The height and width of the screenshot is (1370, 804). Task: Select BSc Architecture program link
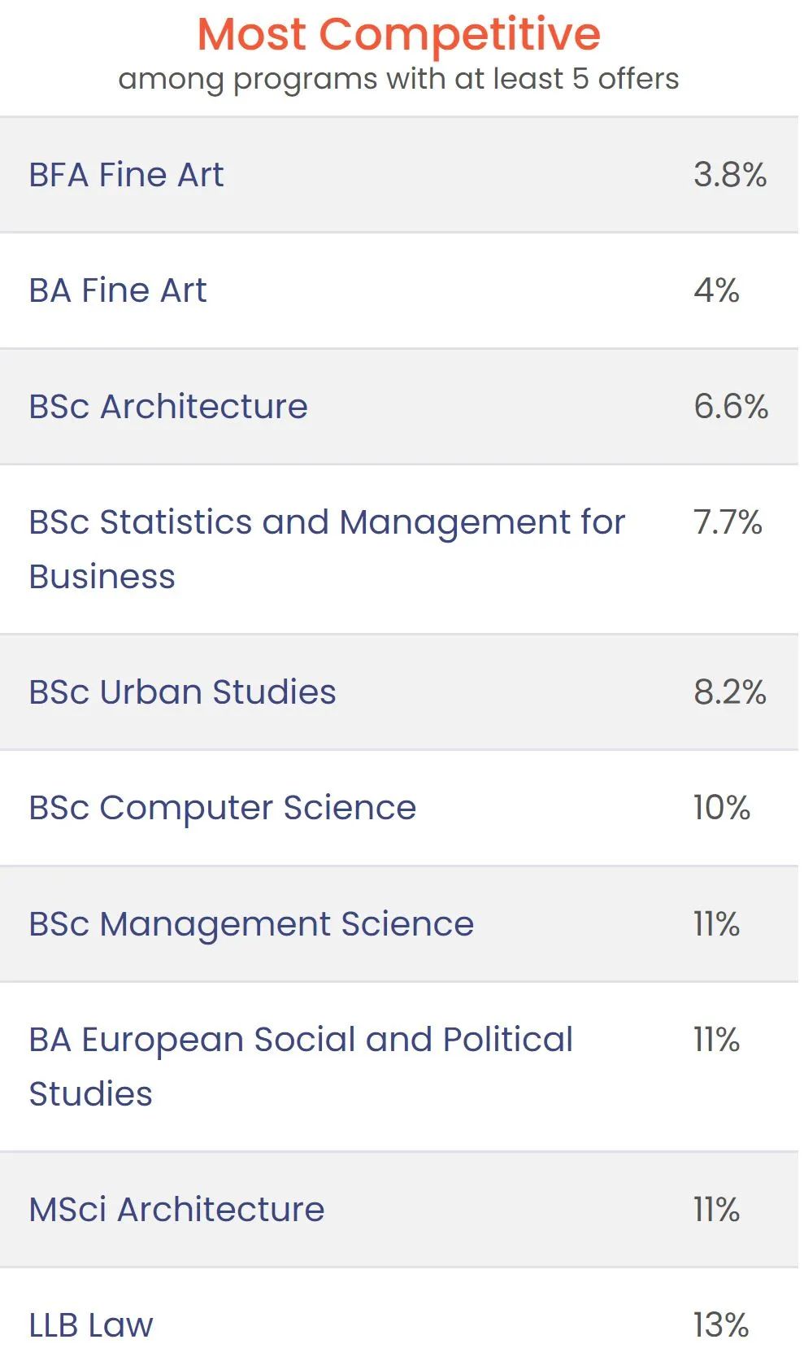coord(168,407)
